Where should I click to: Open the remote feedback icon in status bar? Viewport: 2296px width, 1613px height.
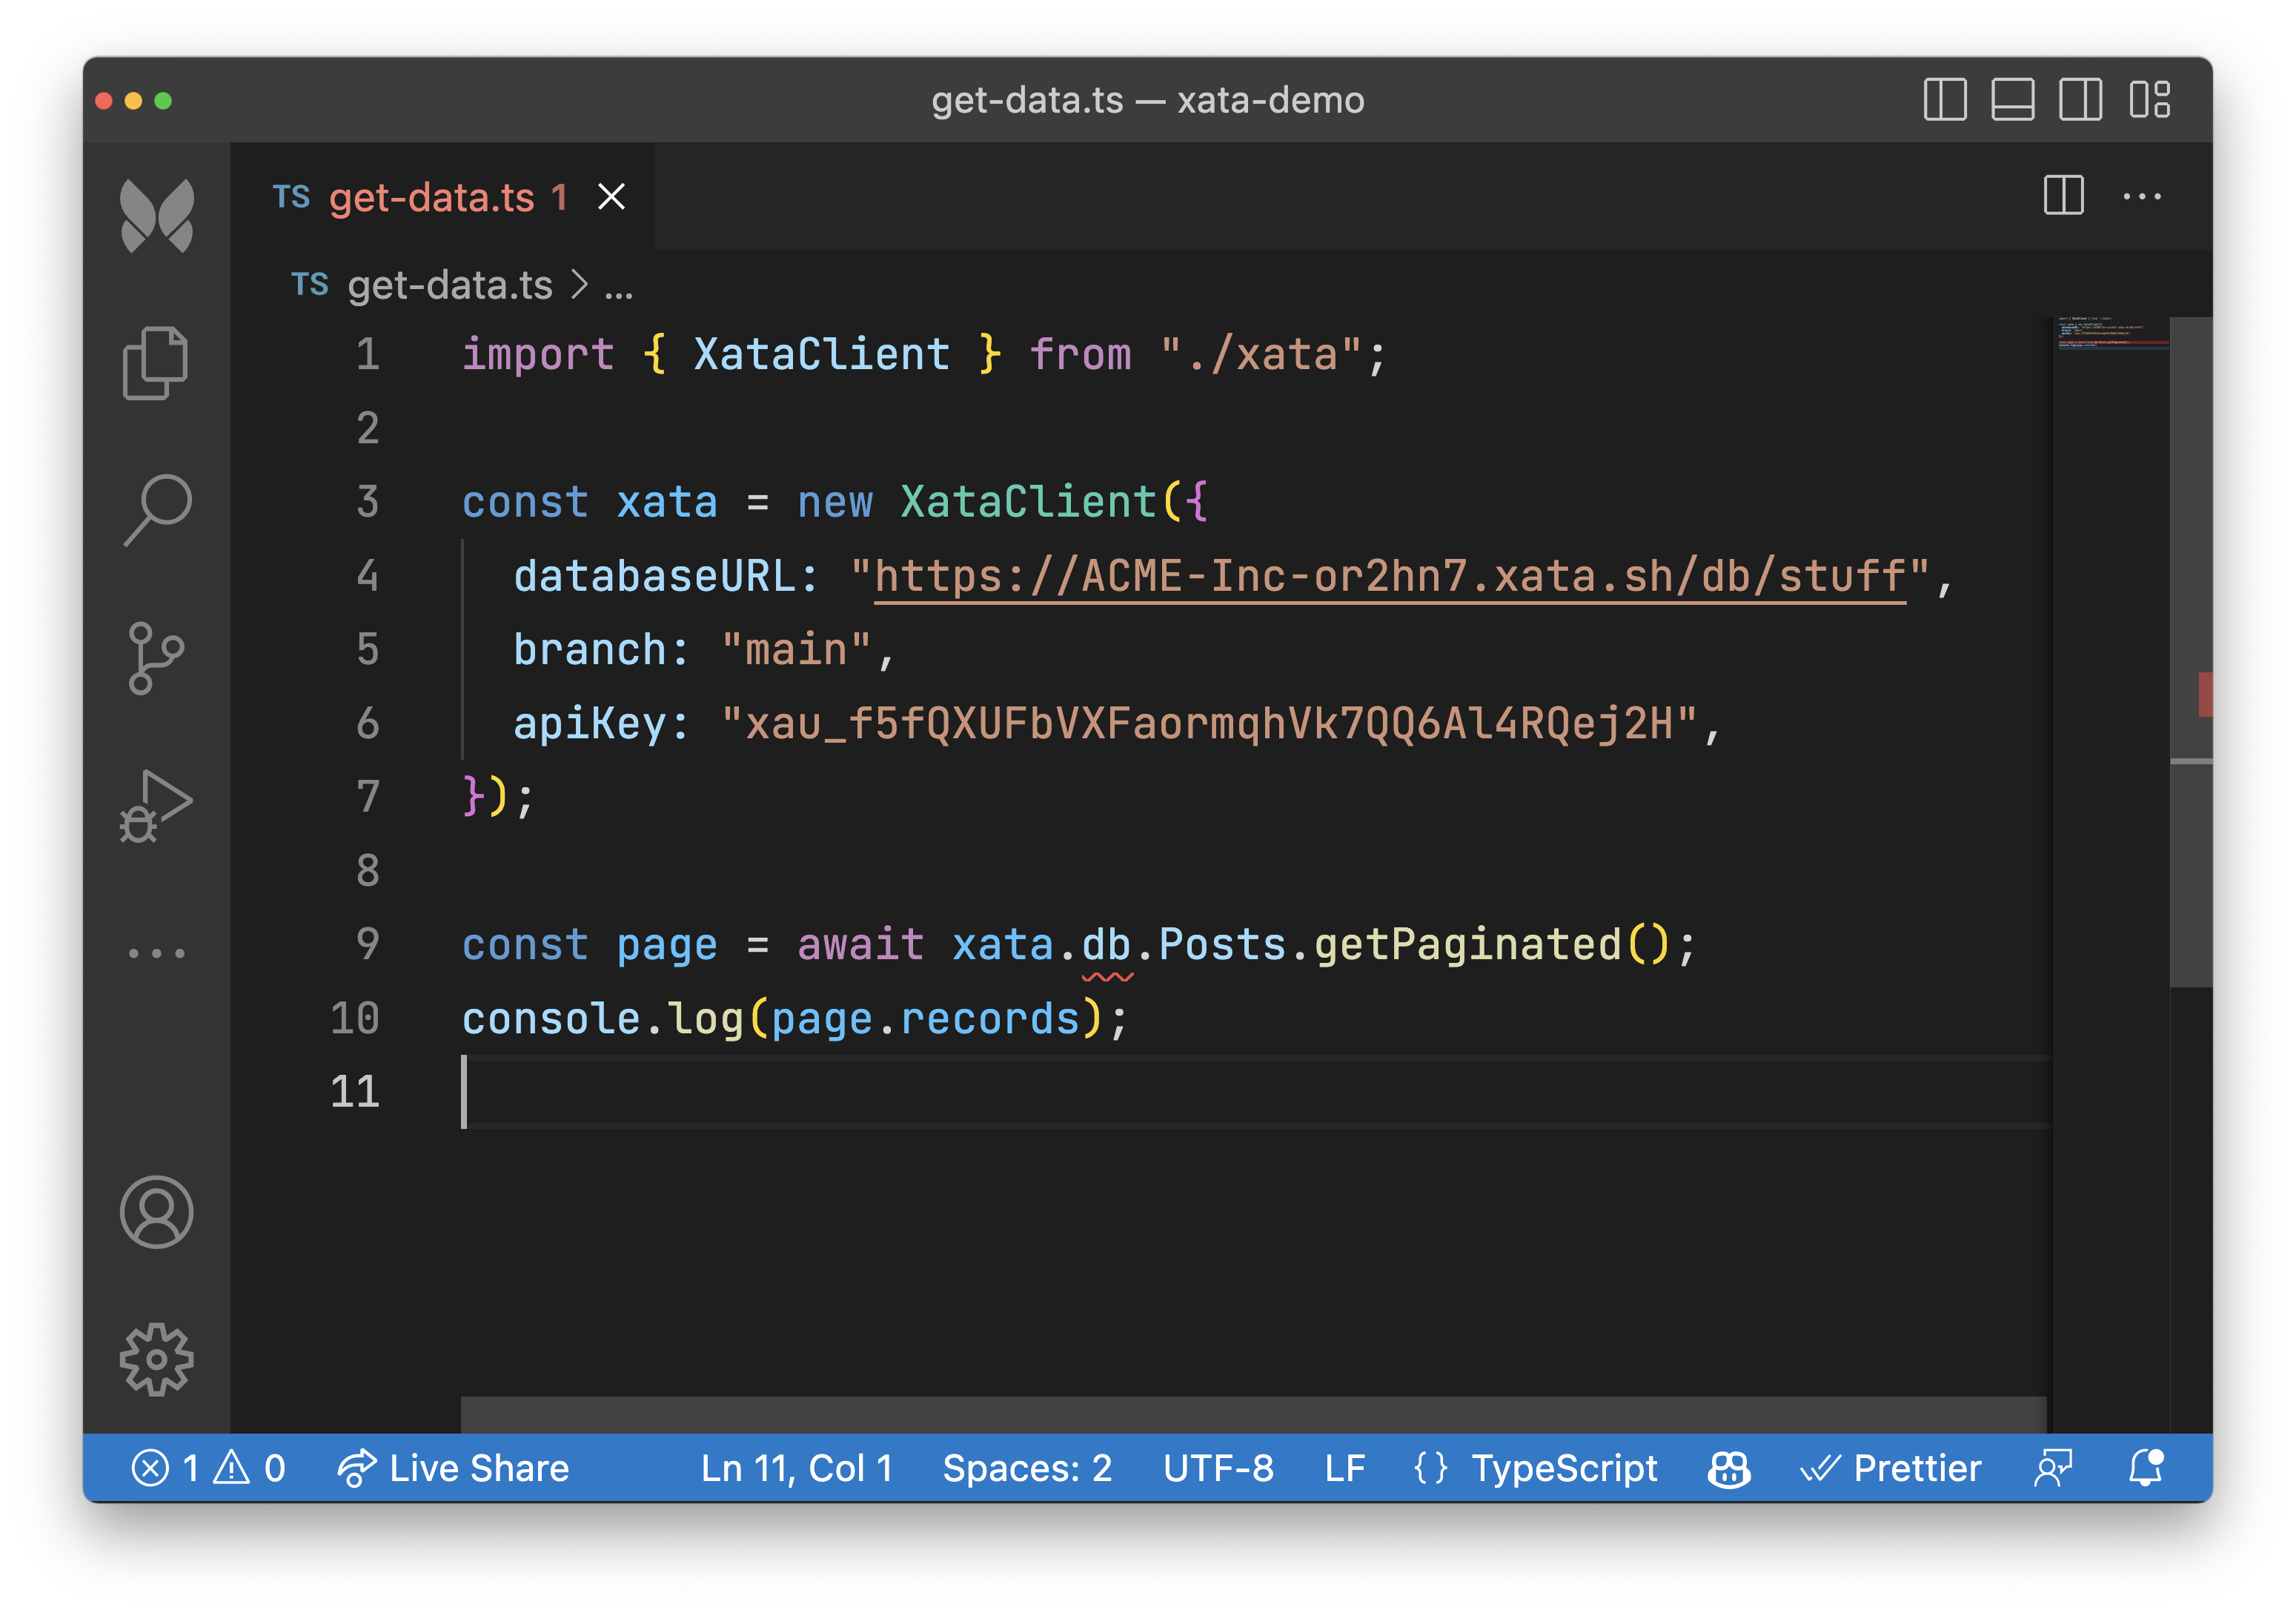click(2052, 1468)
